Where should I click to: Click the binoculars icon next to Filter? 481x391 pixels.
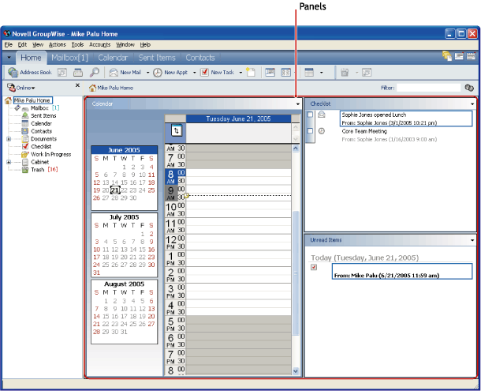469,88
